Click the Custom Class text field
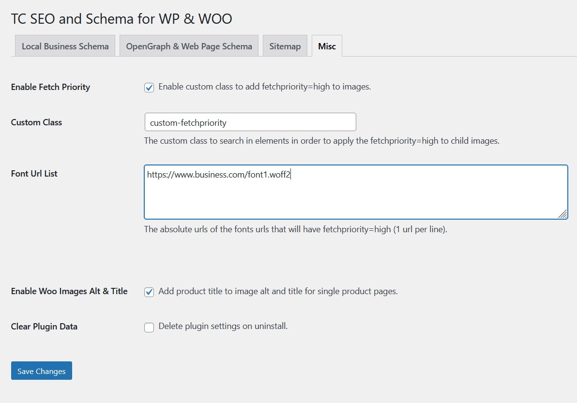This screenshot has height=403, width=577. [x=250, y=122]
